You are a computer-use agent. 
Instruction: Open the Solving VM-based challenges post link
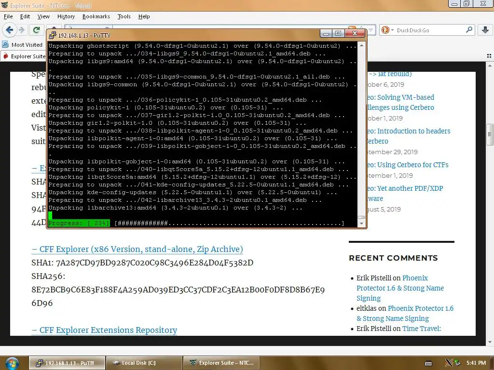[401, 102]
